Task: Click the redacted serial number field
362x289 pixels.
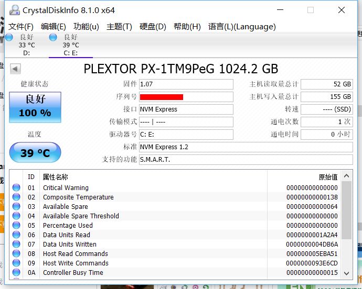Action: 186,97
